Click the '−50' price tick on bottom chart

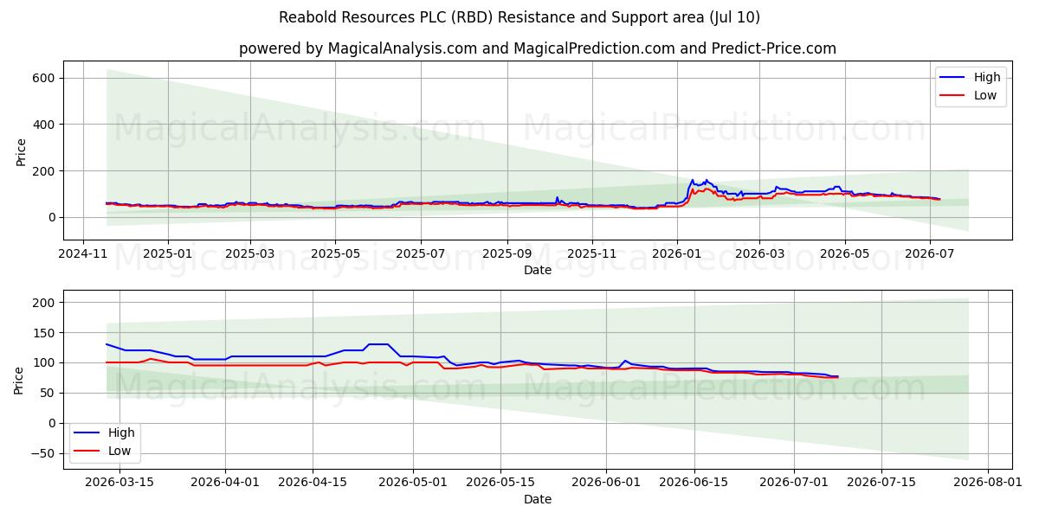pyautogui.click(x=42, y=453)
